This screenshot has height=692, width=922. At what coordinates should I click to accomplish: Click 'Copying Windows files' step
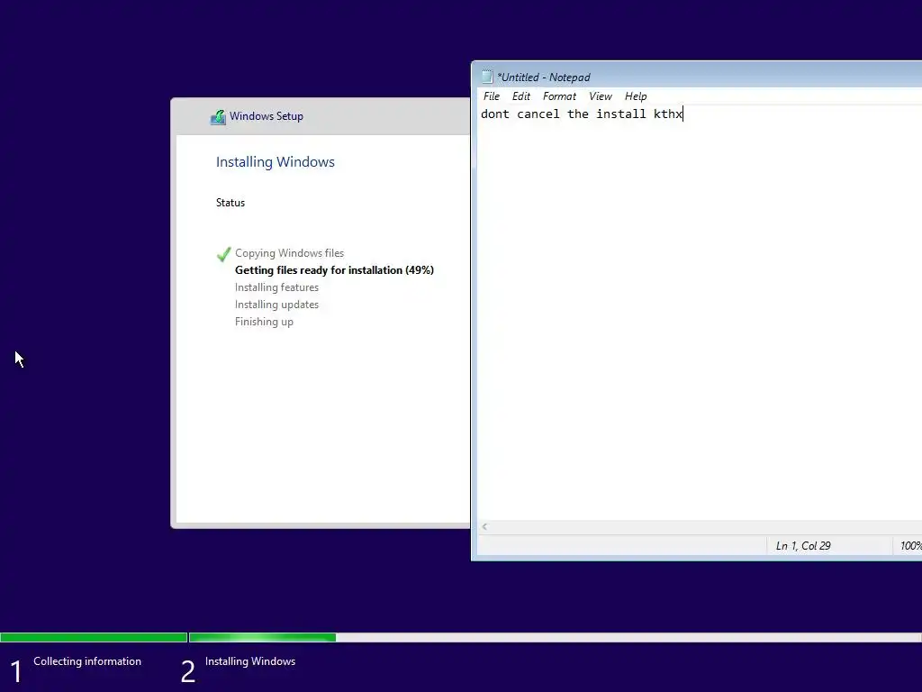click(289, 253)
